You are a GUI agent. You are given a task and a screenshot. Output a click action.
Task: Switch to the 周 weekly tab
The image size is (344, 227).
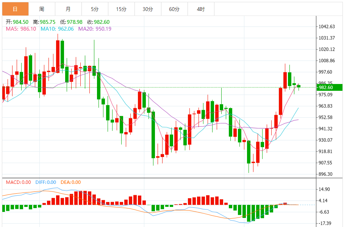pyautogui.click(x=42, y=9)
